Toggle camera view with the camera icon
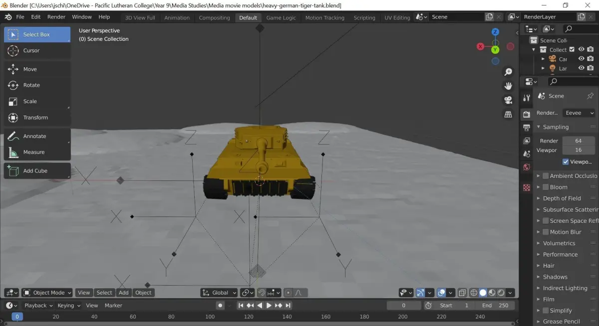599x326 pixels. coord(508,100)
